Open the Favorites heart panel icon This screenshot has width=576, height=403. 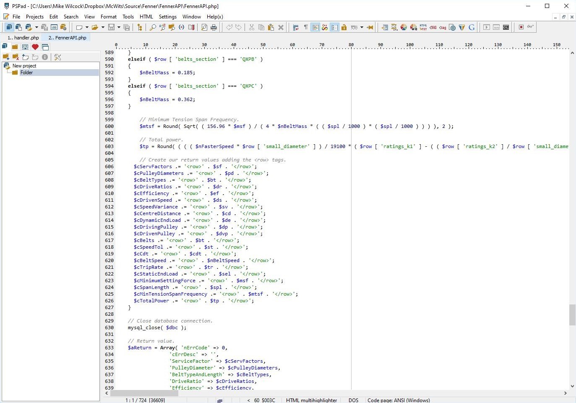(x=35, y=47)
